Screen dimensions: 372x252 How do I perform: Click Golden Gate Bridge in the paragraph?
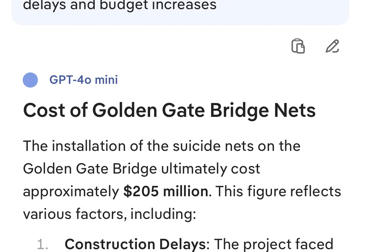coord(90,169)
